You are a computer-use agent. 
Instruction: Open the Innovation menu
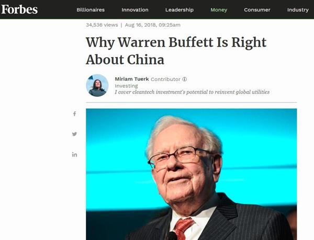coord(135,10)
